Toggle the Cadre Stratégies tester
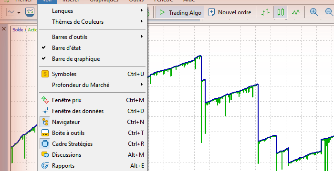This screenshot has width=334, height=171. [x=92, y=144]
